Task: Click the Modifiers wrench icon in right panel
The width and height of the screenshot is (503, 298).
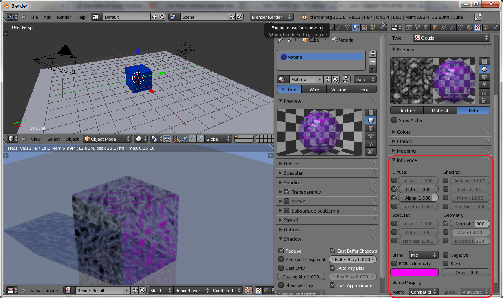Action: click(x=452, y=27)
